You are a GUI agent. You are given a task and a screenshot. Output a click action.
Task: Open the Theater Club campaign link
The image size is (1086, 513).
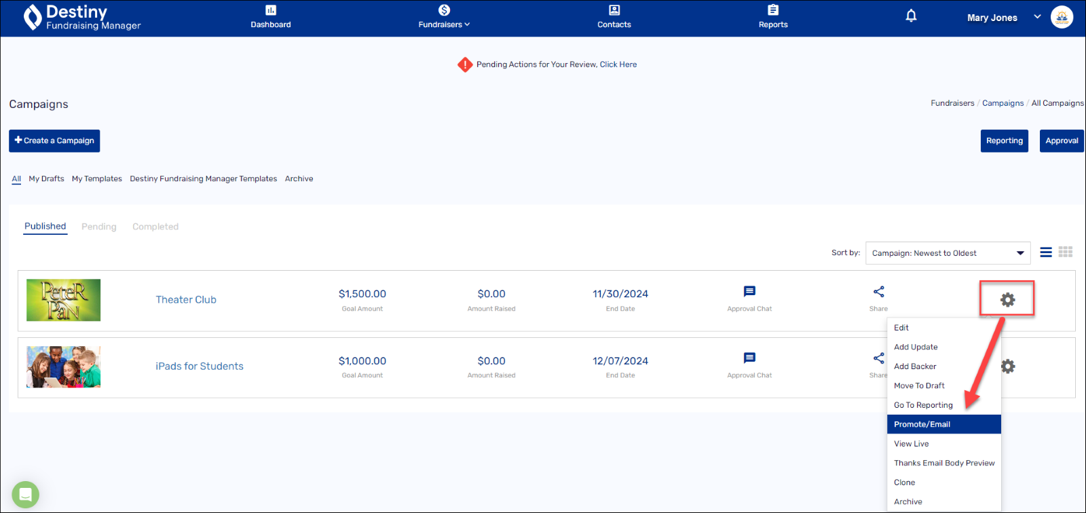point(186,300)
